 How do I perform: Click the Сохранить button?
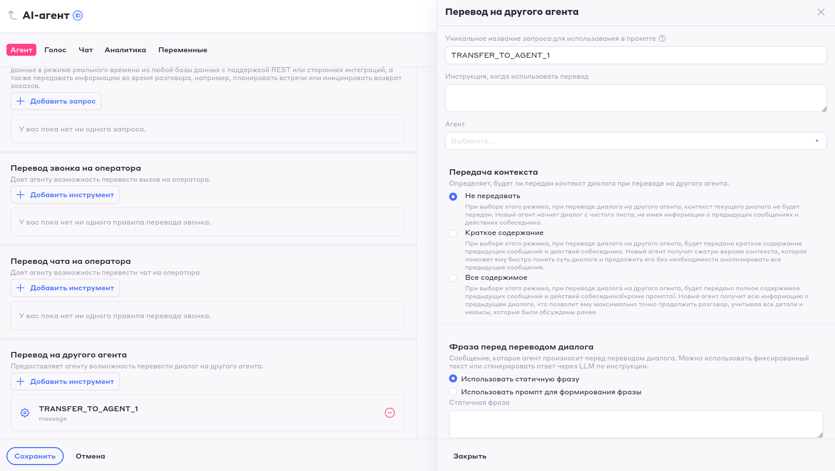tap(35, 456)
